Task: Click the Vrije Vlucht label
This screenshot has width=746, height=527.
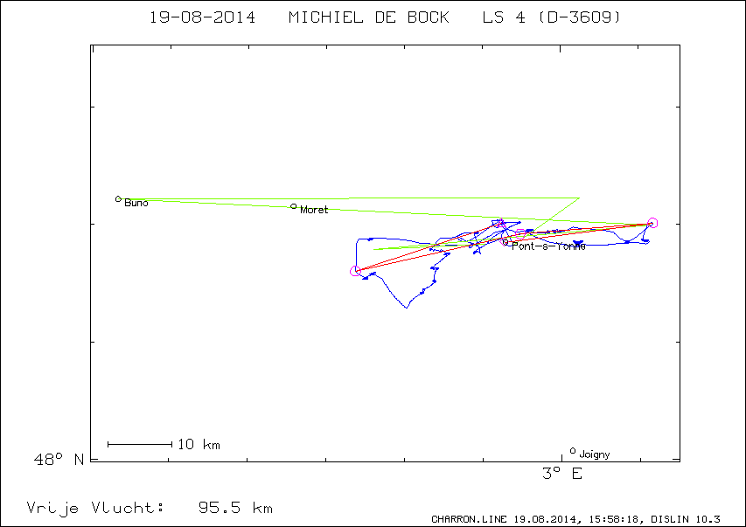Action: pyautogui.click(x=95, y=509)
